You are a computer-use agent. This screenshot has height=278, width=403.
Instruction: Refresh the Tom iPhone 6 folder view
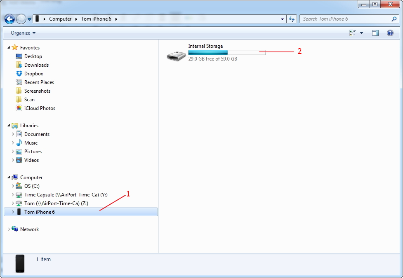[x=292, y=19]
